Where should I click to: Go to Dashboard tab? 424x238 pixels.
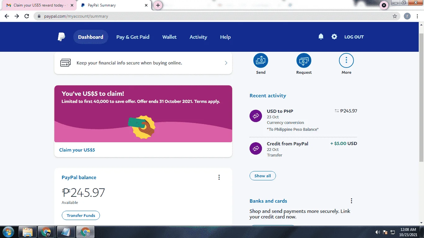pos(91,37)
